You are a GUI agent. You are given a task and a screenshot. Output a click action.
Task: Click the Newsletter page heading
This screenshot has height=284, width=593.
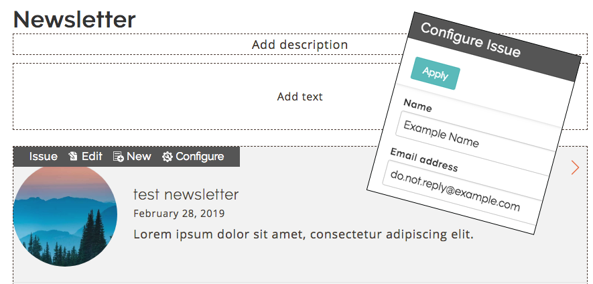pyautogui.click(x=74, y=19)
